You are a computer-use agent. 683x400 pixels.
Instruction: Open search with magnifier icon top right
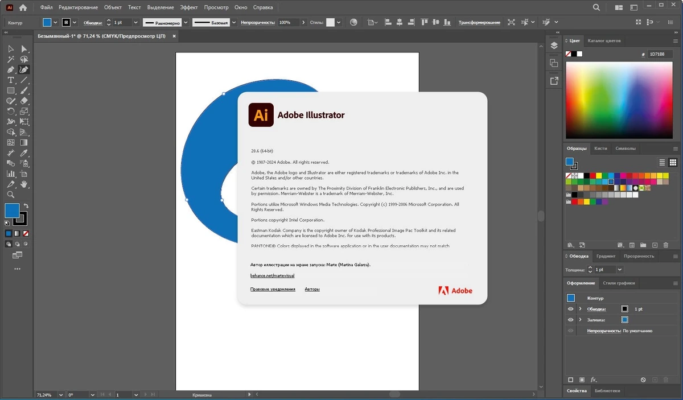coord(596,8)
